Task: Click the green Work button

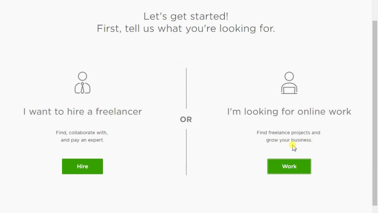Action: pyautogui.click(x=289, y=166)
